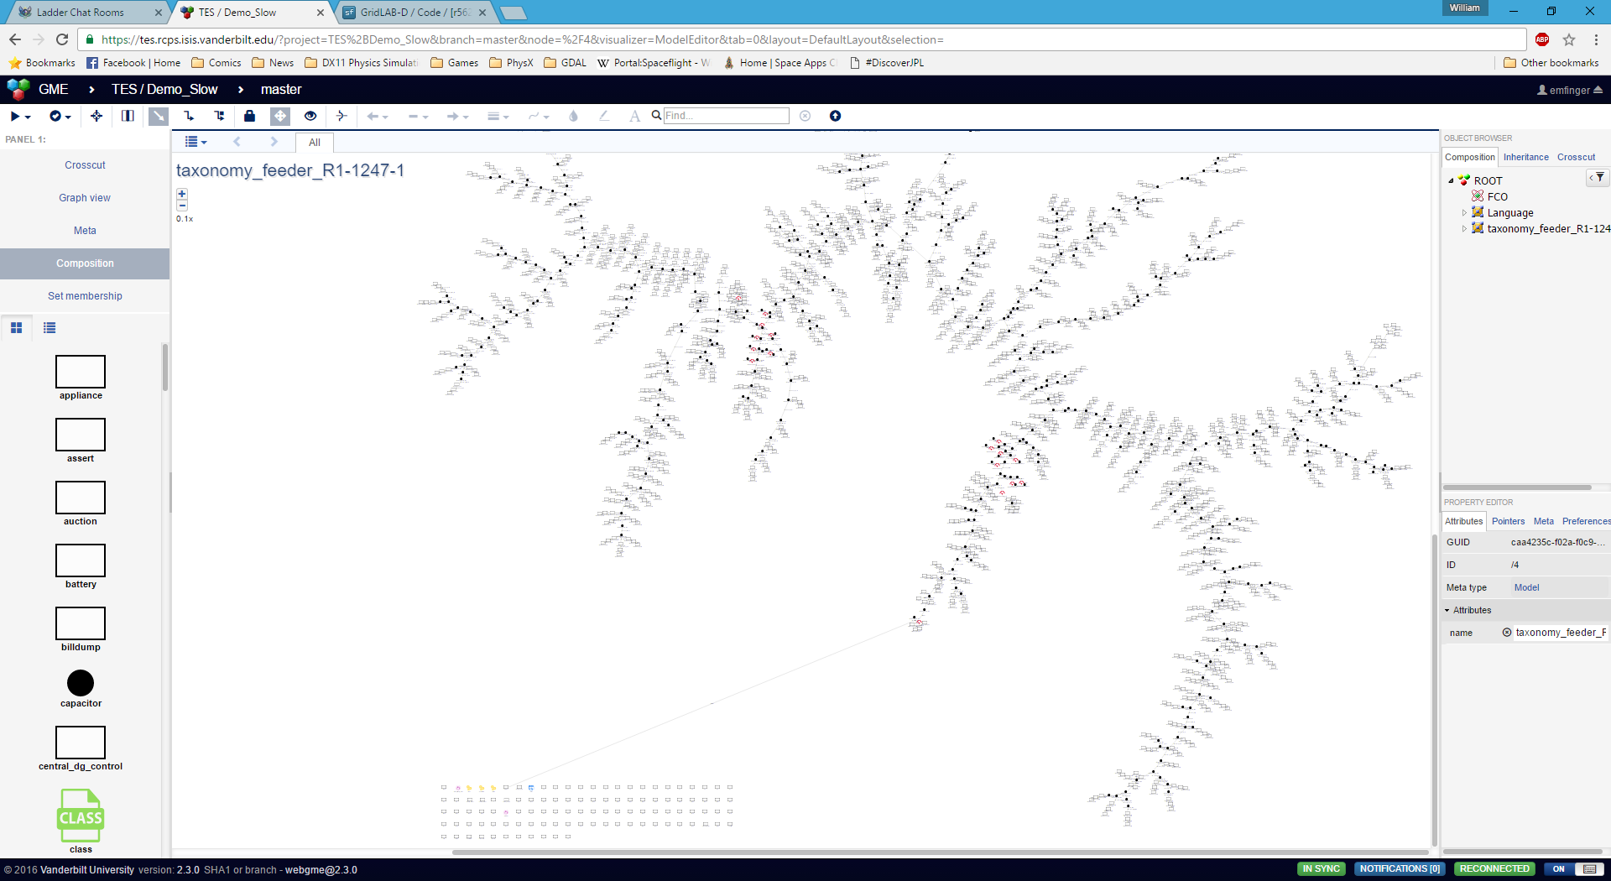Zoom in with the plus button

tap(182, 194)
